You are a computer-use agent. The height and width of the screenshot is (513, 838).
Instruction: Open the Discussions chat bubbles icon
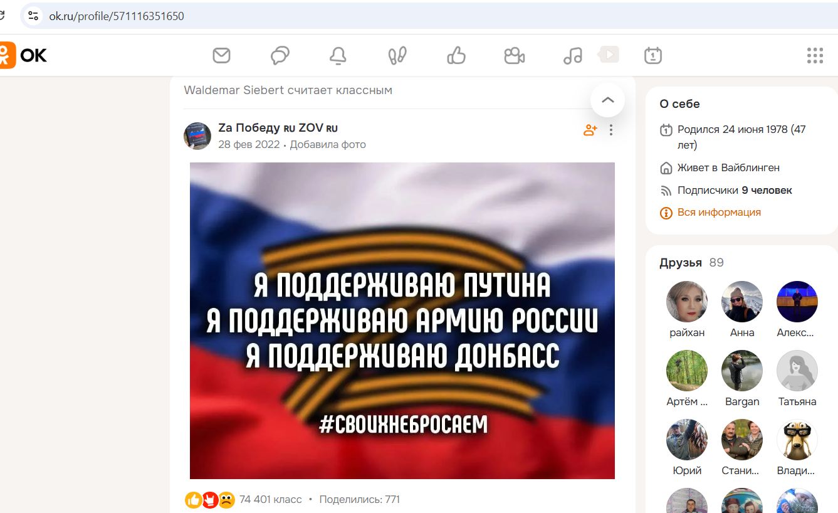click(x=280, y=56)
